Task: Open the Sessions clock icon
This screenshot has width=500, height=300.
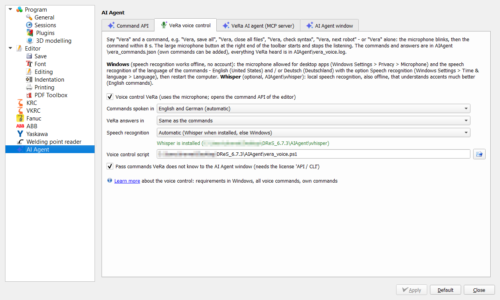Action: (29, 25)
